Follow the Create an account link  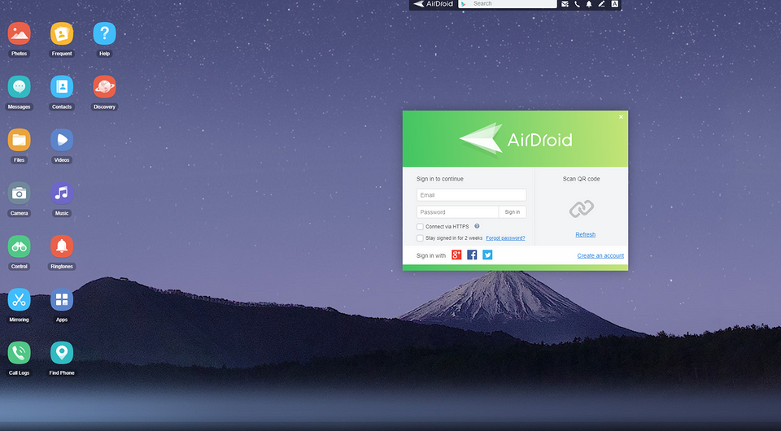coord(600,256)
